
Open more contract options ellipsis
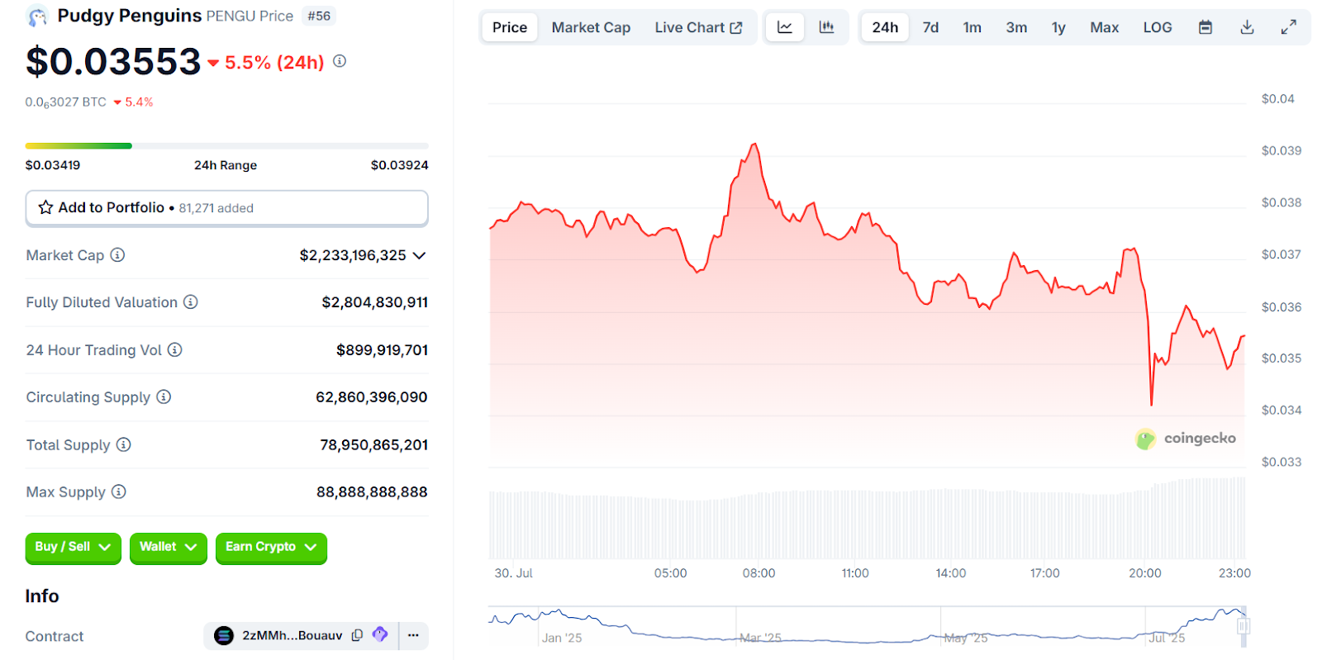coord(413,635)
